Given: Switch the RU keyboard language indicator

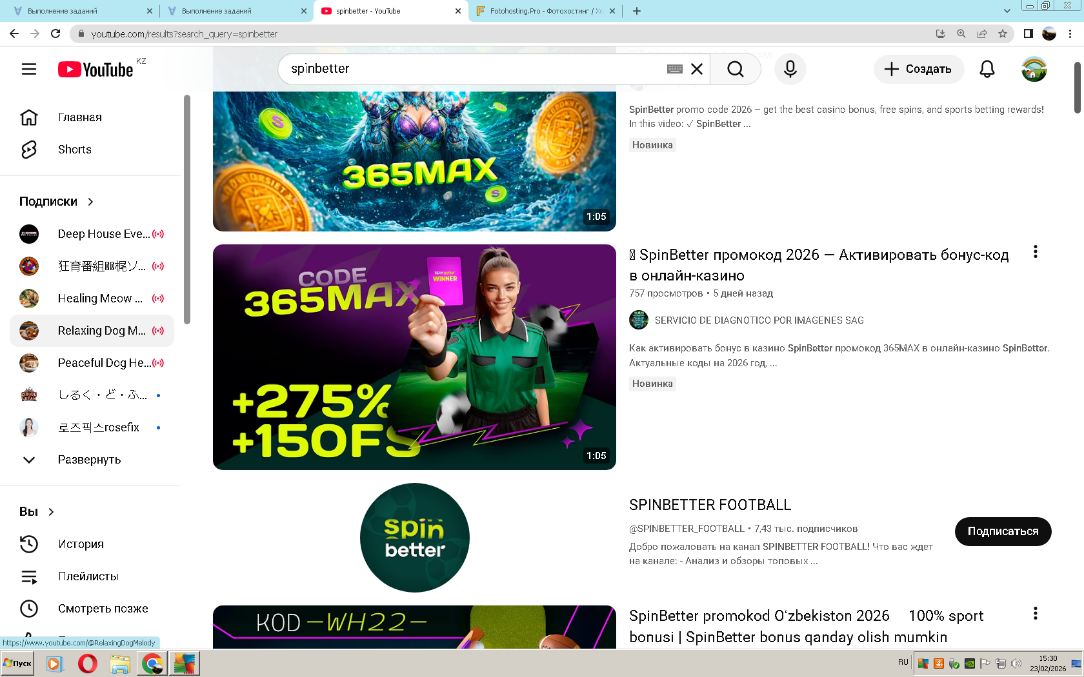Looking at the screenshot, I should point(903,662).
